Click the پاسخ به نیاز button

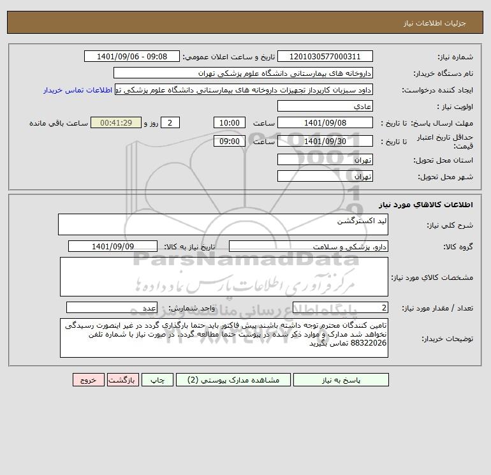click(x=341, y=380)
